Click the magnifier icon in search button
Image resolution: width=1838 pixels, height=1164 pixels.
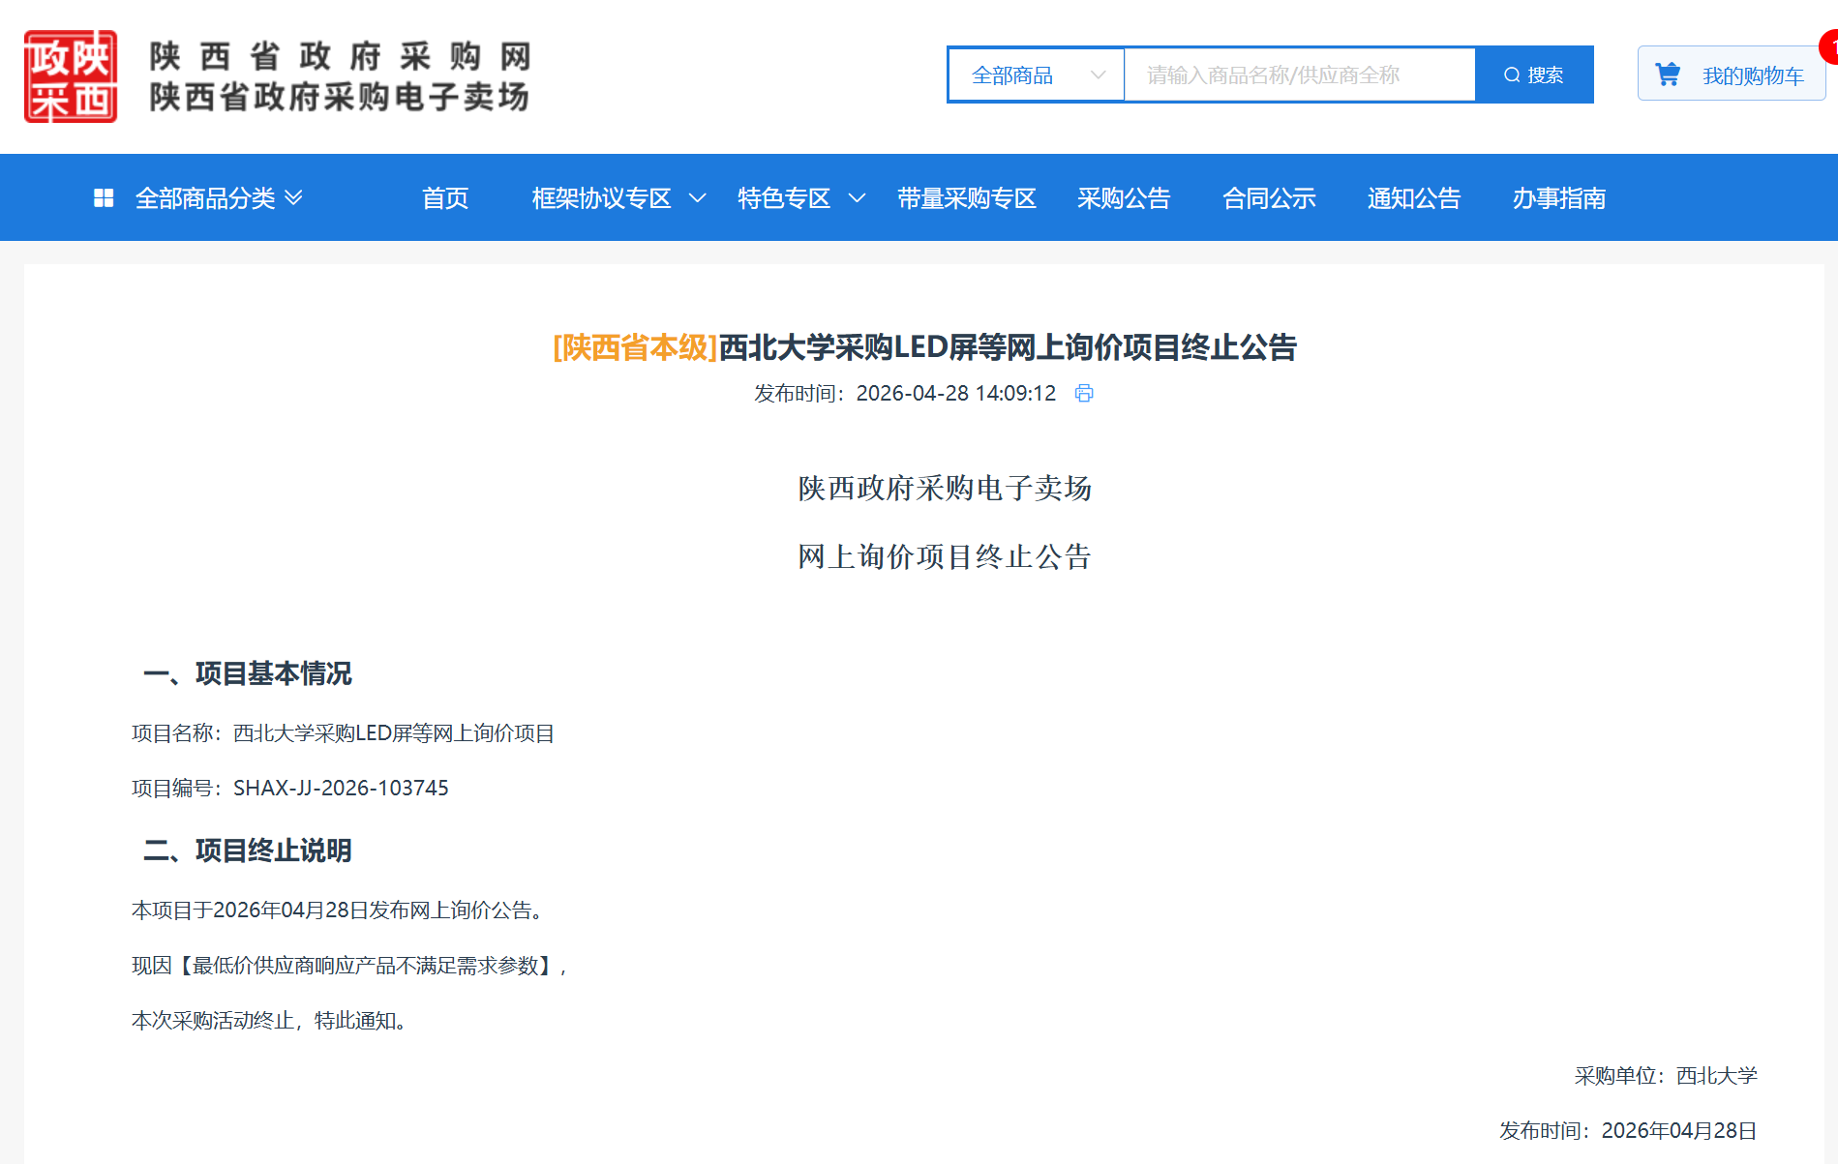[x=1511, y=75]
